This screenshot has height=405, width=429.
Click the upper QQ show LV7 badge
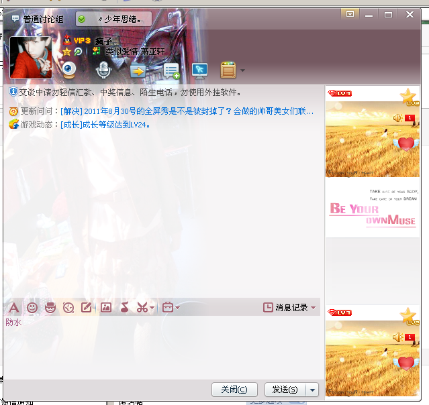340,93
